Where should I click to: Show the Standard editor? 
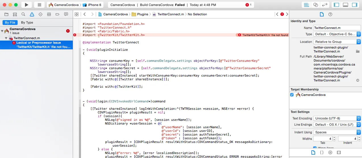pos(307,5)
